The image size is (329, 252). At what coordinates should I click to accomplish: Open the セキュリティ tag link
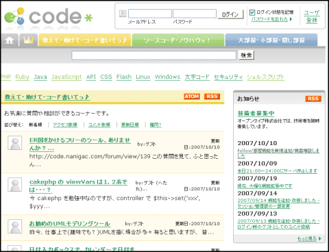228,77
